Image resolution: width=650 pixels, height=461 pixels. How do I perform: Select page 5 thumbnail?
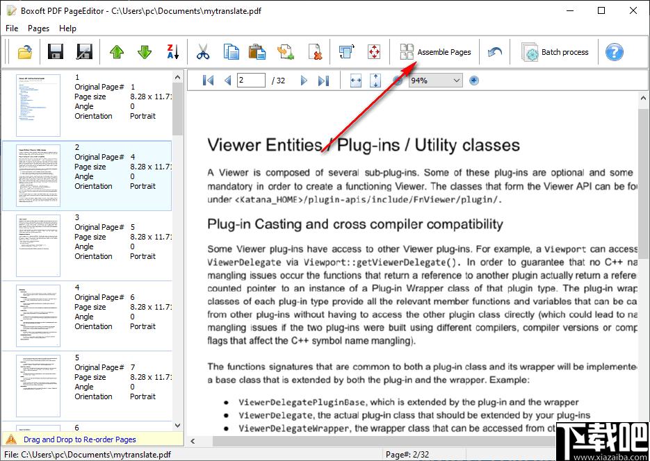(38, 386)
